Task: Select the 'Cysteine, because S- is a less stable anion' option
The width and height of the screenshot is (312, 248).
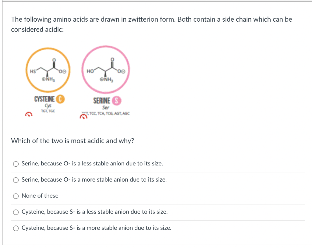Action: pos(16,212)
